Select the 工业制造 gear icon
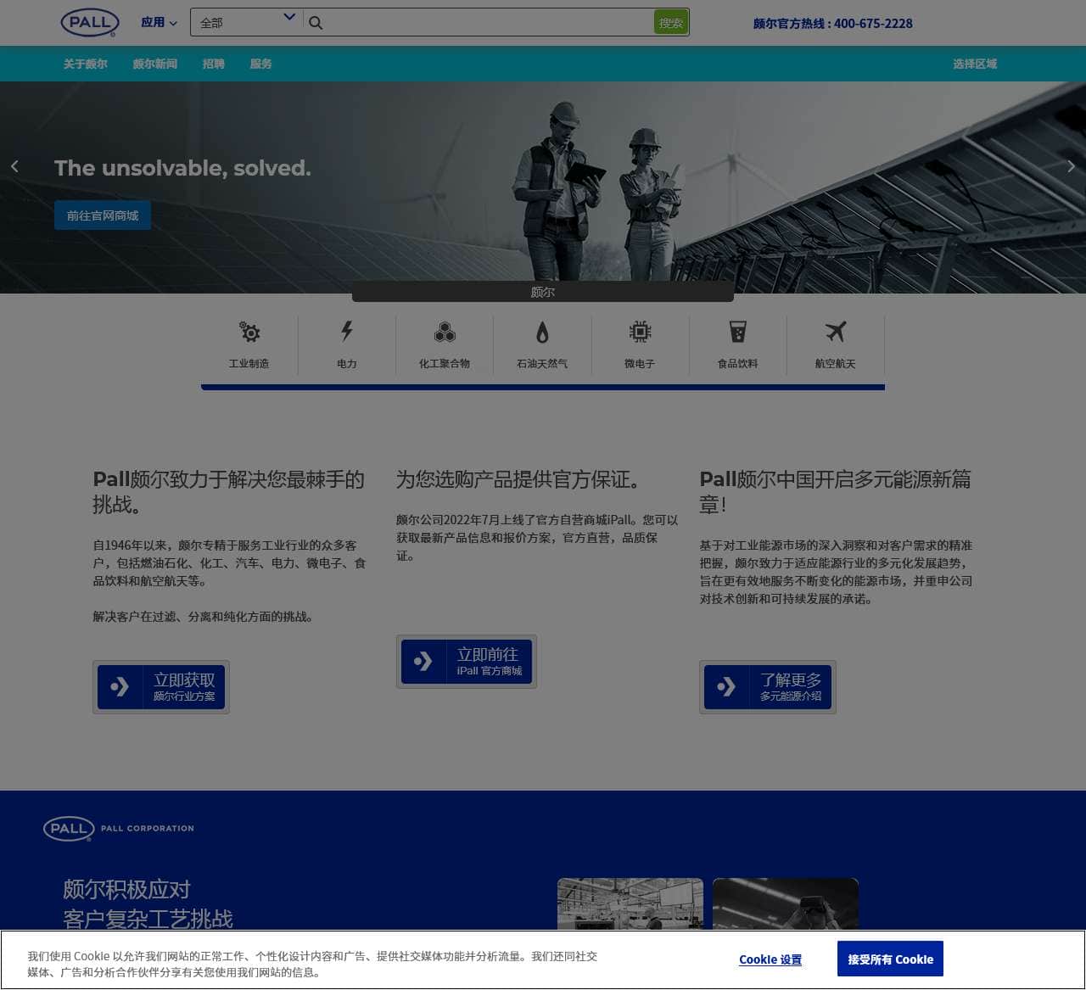The height and width of the screenshot is (990, 1086). pos(250,332)
